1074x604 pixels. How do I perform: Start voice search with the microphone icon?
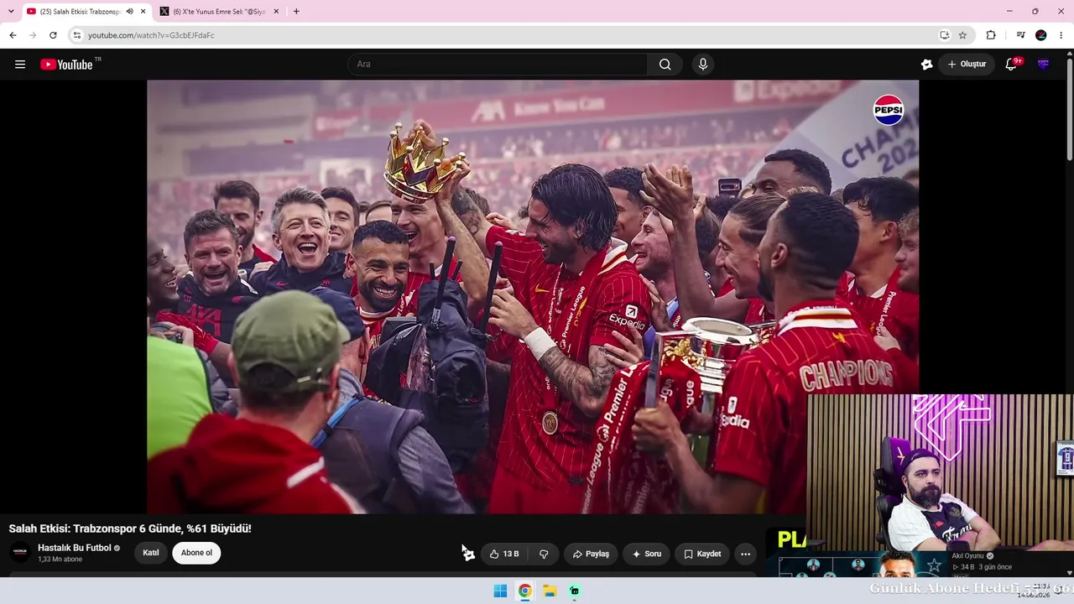[703, 65]
